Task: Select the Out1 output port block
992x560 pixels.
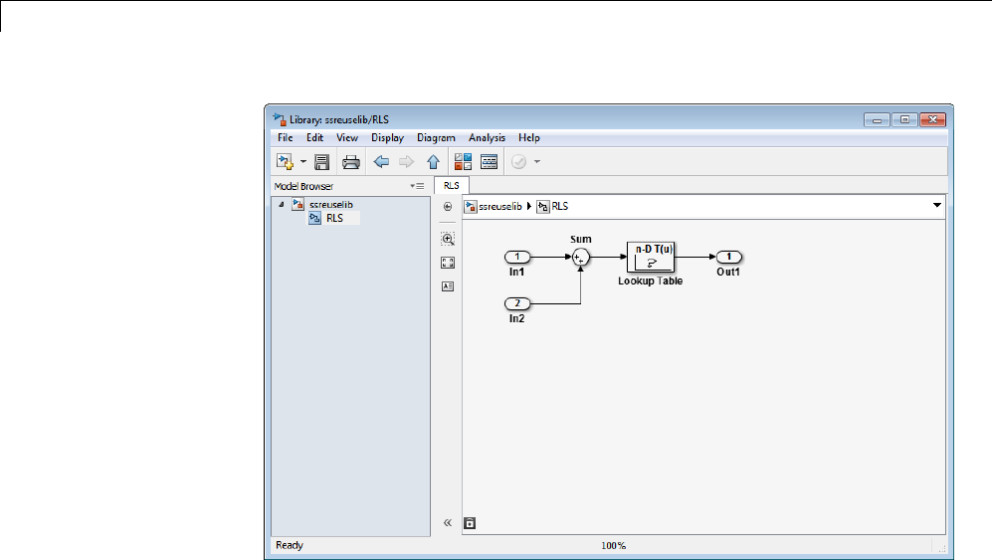Action: coord(728,257)
